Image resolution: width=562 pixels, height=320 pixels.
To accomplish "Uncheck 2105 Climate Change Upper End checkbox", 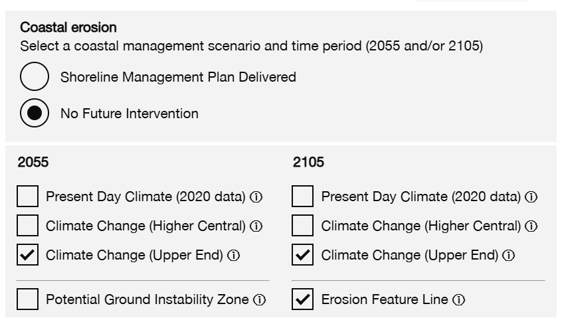I will coord(302,255).
